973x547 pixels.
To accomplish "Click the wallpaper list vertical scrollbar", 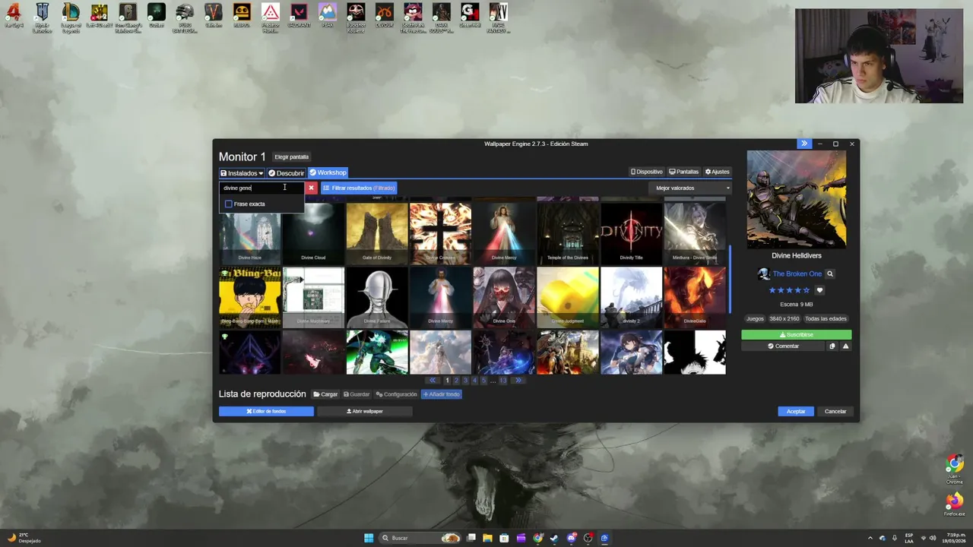I will (x=730, y=279).
